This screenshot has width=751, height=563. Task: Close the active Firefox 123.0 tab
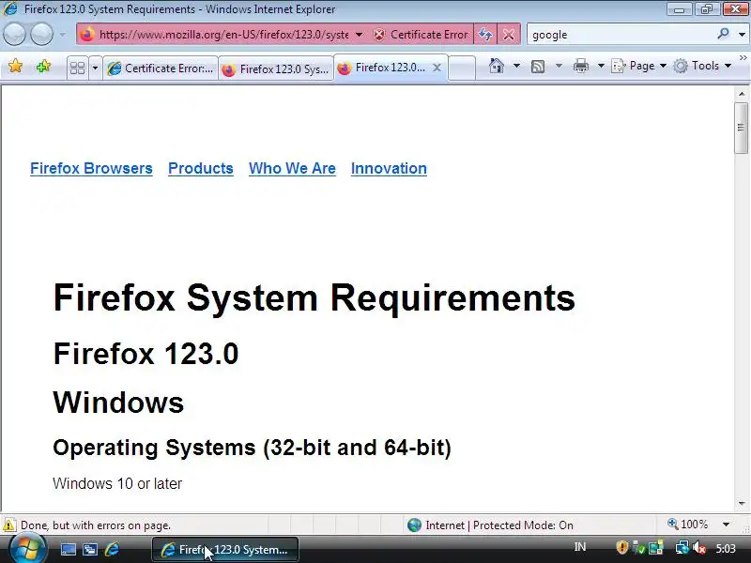(x=437, y=68)
